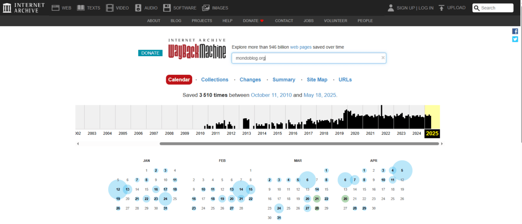The image size is (522, 224).
Task: Select year 2016 on the timeline
Action: 293,134
